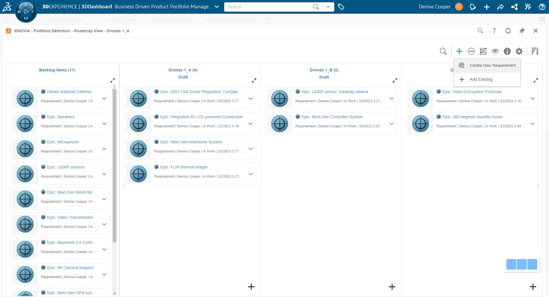Refresh the Roadmap View widget
Viewport: 549px width, 297px height.
(x=508, y=31)
